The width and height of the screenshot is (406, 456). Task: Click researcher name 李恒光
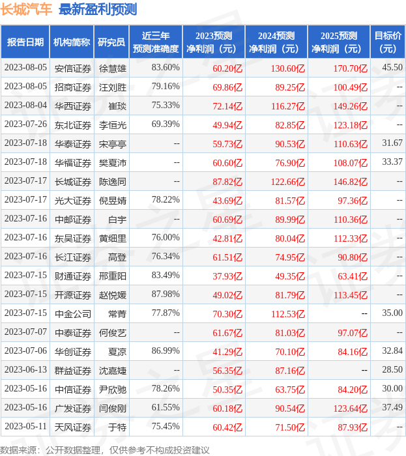tap(113, 125)
